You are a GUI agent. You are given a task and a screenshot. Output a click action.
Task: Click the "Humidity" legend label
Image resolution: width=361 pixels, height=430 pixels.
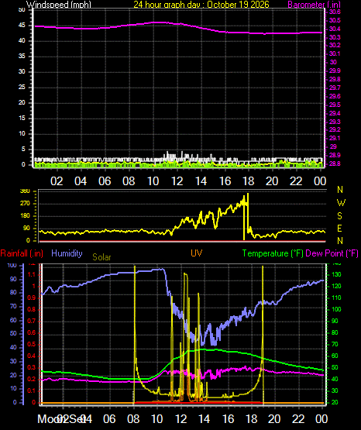point(67,253)
